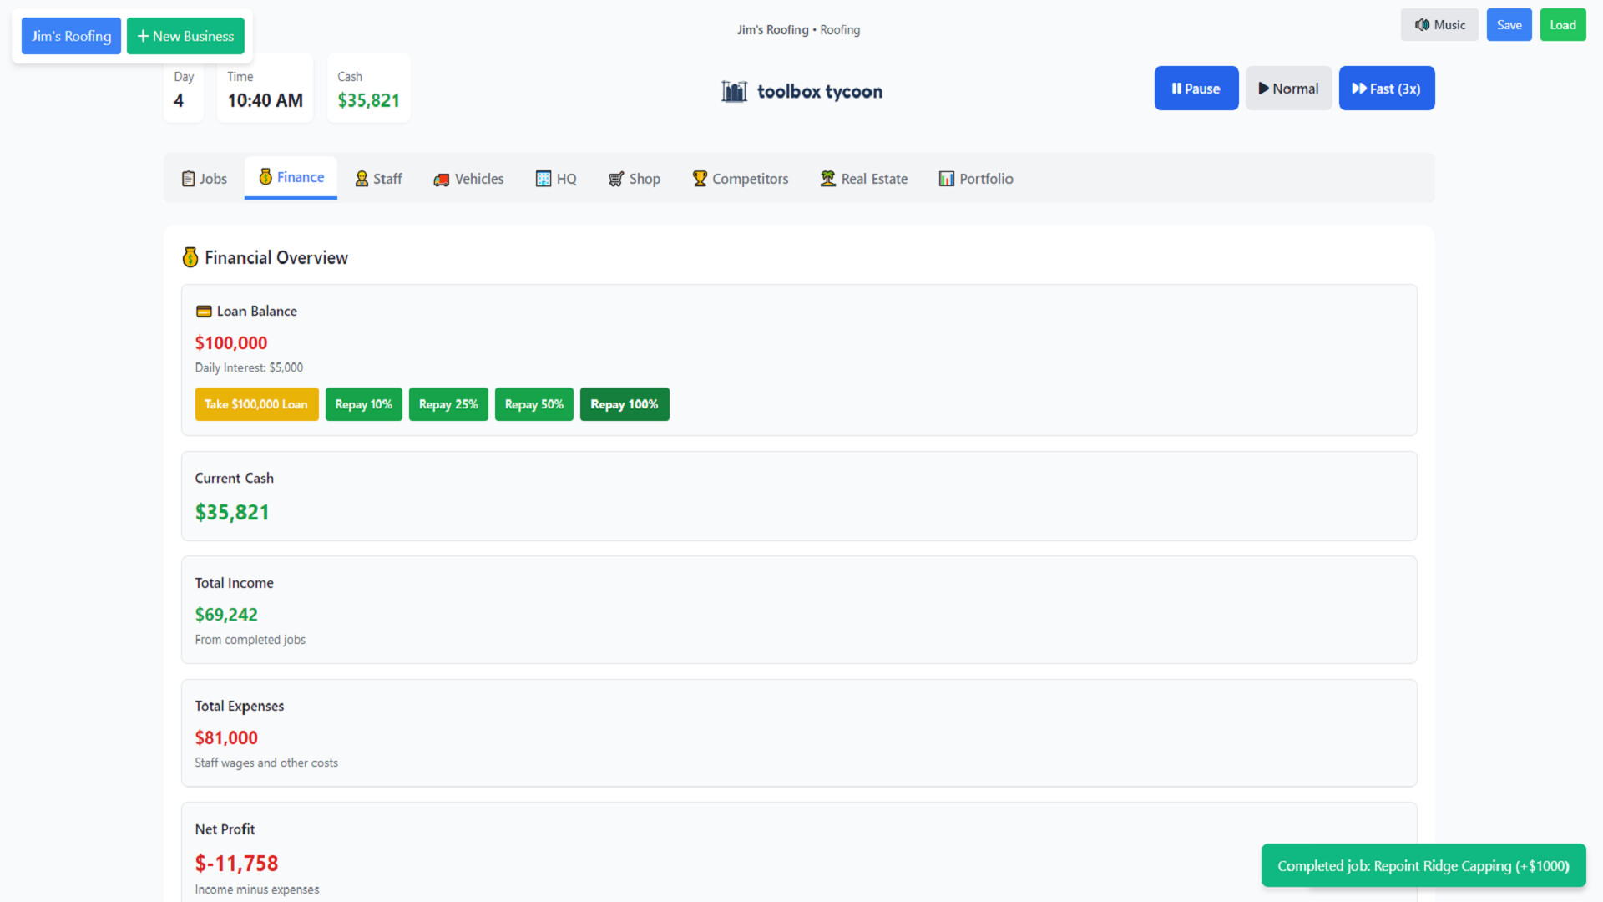1603x902 pixels.
Task: Set game speed to Fast (3x)
Action: [1386, 88]
